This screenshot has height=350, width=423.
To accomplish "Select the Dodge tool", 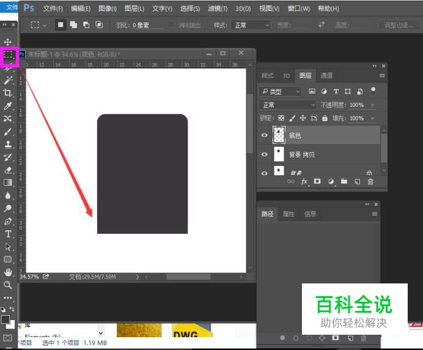I will [7, 208].
